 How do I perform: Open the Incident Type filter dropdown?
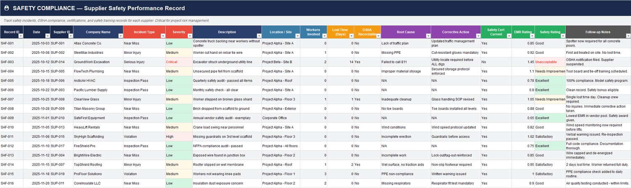coord(163,36)
